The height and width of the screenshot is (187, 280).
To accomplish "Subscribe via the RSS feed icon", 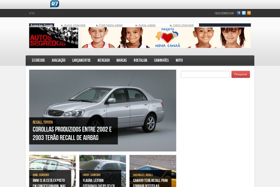I will (249, 13).
